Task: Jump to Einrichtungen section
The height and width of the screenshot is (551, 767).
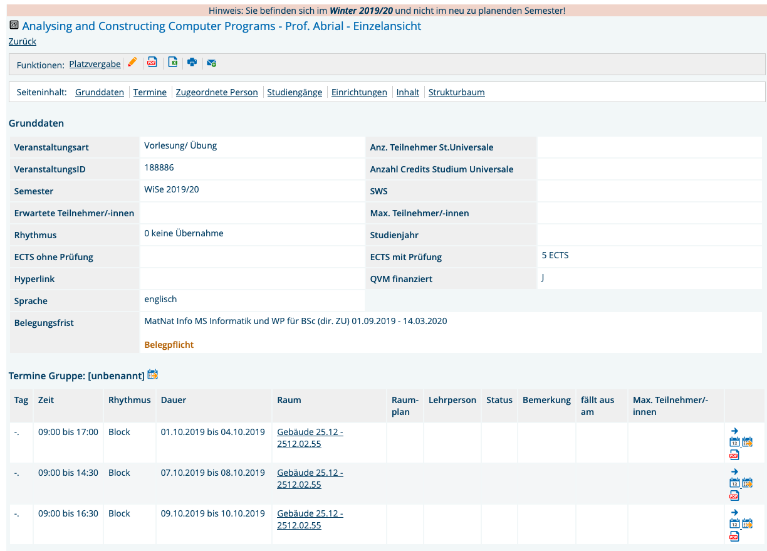Action: coord(359,92)
